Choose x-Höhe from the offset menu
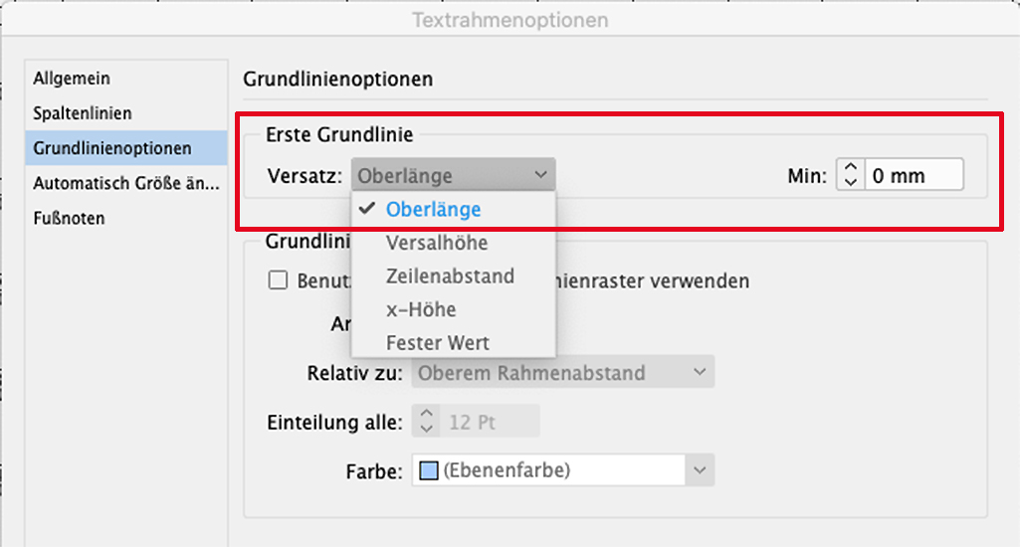The height and width of the screenshot is (547, 1020). [421, 309]
